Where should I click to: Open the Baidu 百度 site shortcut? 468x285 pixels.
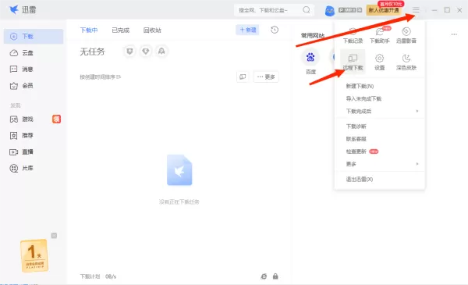[x=310, y=62]
